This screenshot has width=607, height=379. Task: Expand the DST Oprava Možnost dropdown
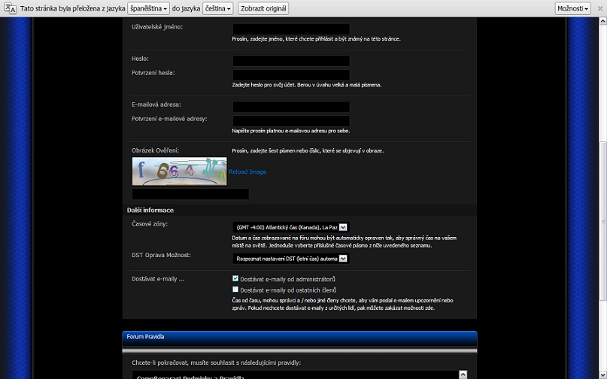click(290, 259)
